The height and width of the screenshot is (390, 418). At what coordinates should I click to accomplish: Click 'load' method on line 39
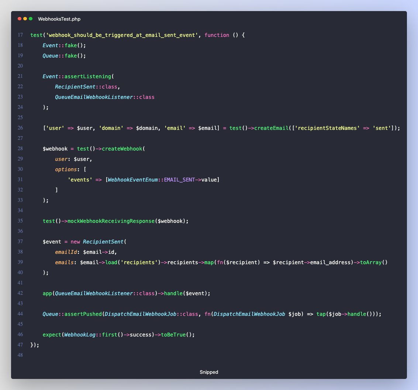(111, 262)
